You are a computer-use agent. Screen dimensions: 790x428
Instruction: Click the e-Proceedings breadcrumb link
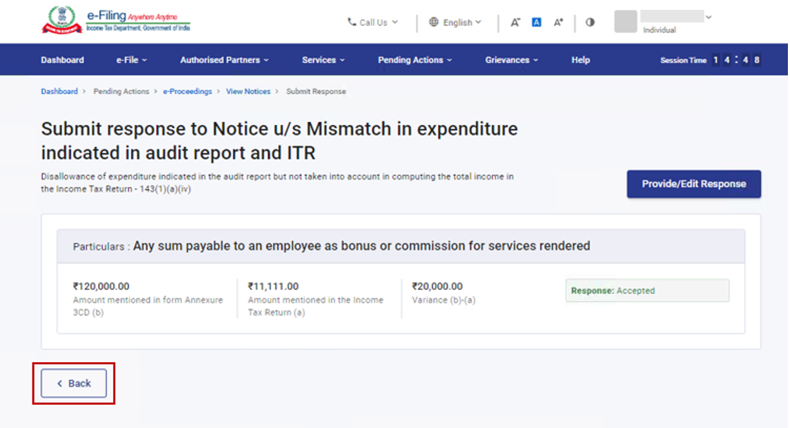click(x=187, y=91)
